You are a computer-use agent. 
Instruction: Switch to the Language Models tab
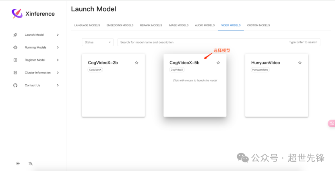click(87, 25)
